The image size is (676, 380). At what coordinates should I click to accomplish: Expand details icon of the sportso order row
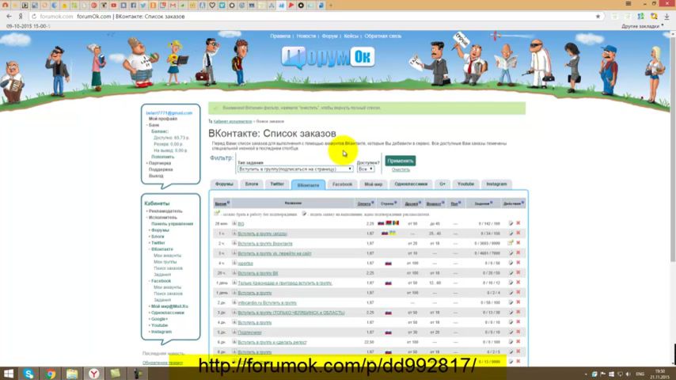tap(234, 263)
